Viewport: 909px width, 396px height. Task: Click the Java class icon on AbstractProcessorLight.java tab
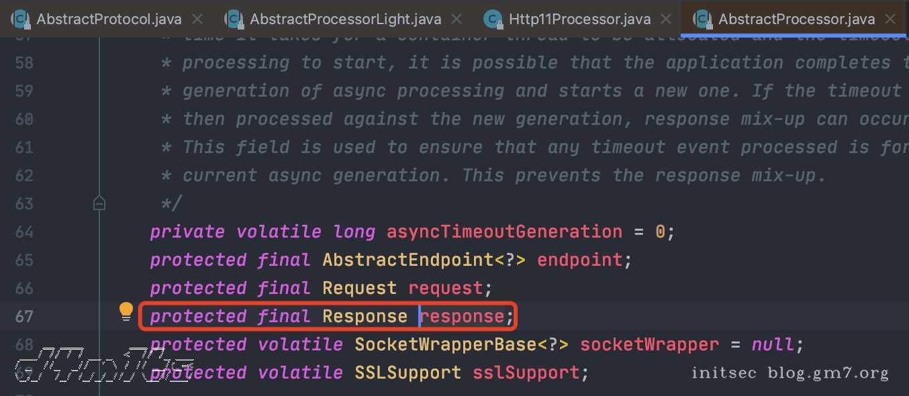click(234, 19)
